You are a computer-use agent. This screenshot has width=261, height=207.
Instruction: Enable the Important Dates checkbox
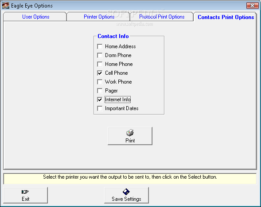100,108
